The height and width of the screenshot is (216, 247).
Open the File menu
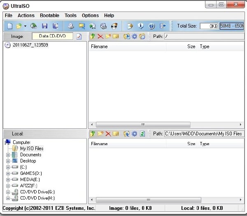pyautogui.click(x=9, y=16)
